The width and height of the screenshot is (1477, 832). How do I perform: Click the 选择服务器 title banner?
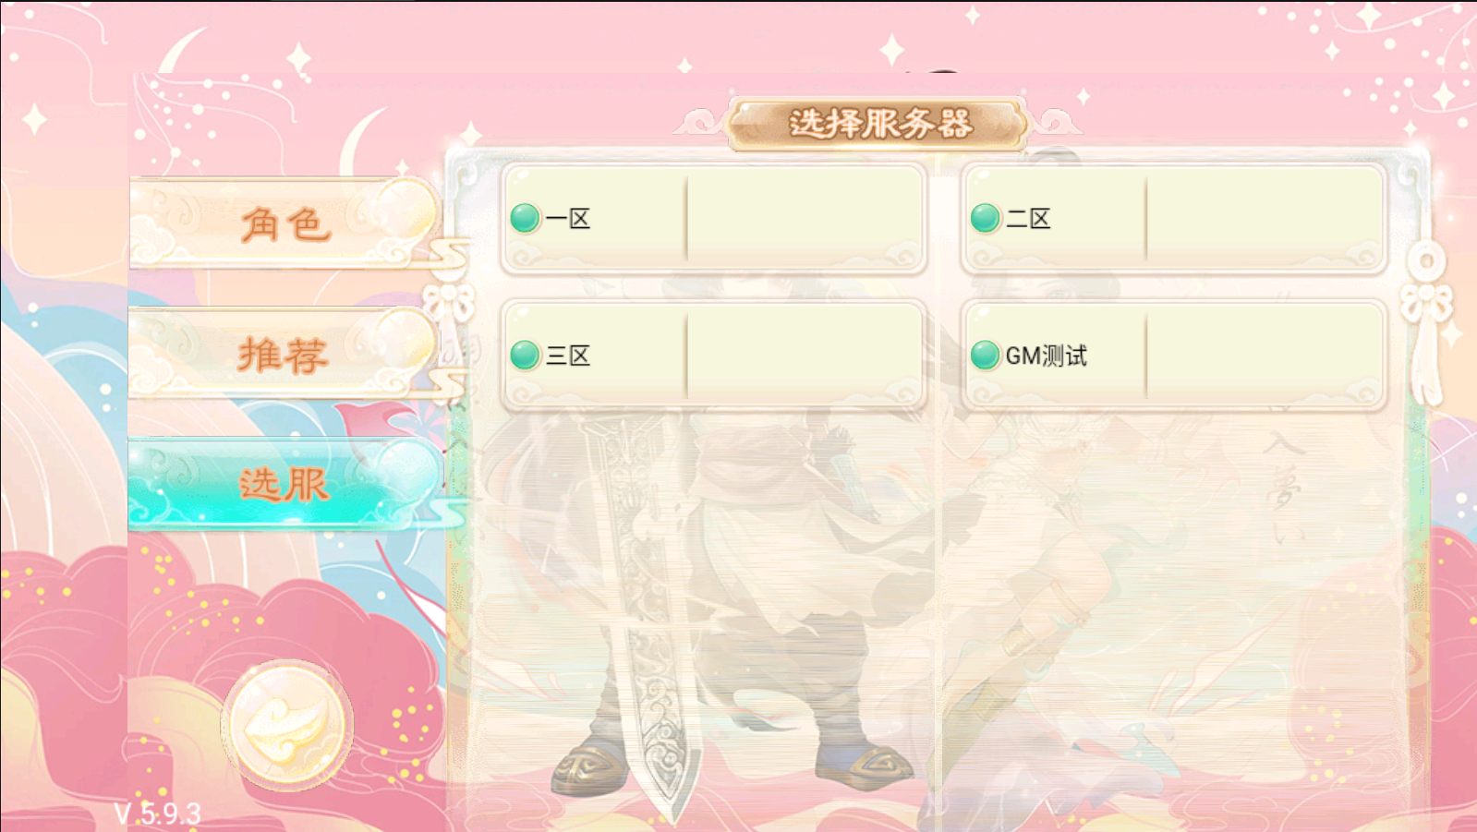click(x=878, y=123)
